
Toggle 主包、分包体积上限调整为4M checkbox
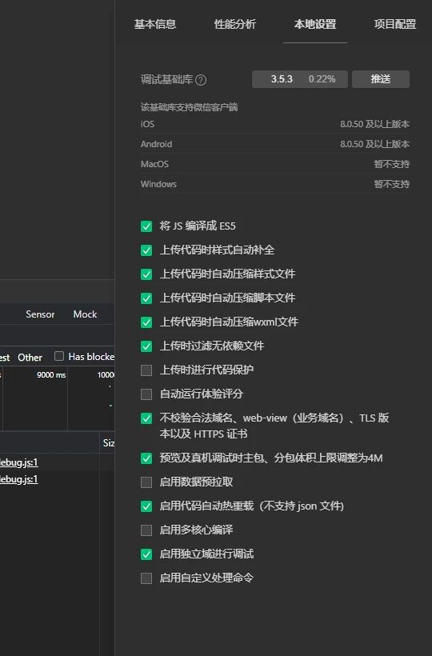[146, 458]
